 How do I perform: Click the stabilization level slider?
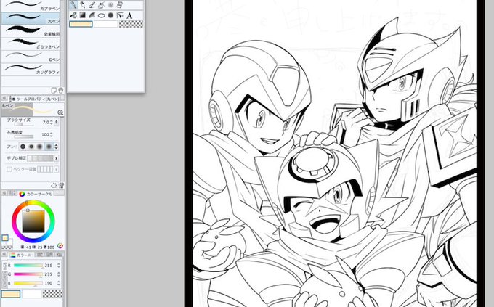click(x=41, y=158)
